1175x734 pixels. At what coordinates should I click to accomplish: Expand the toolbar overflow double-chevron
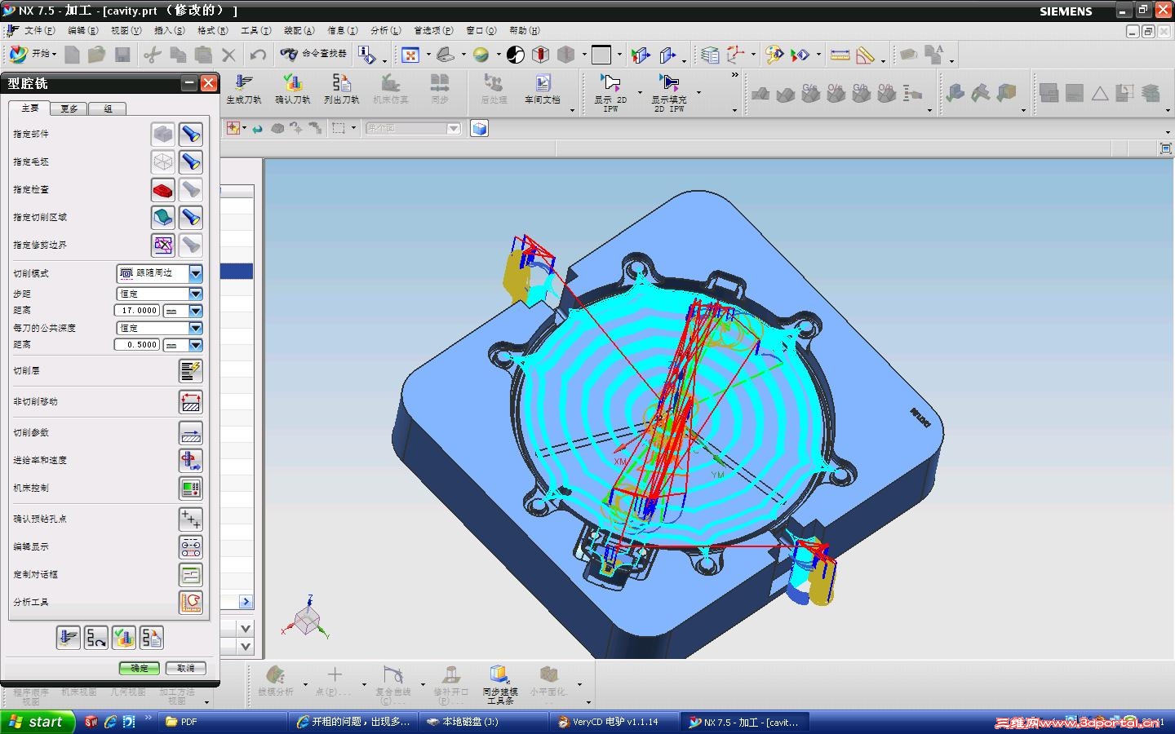click(x=734, y=75)
